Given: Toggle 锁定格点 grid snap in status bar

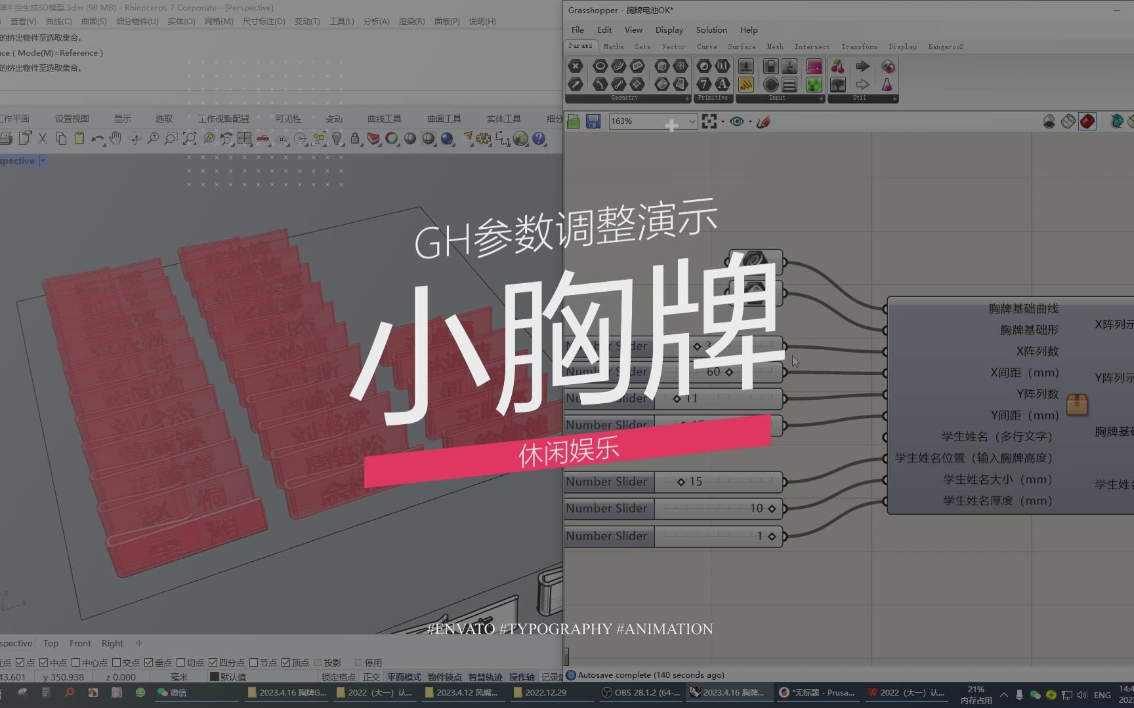Looking at the screenshot, I should (339, 677).
